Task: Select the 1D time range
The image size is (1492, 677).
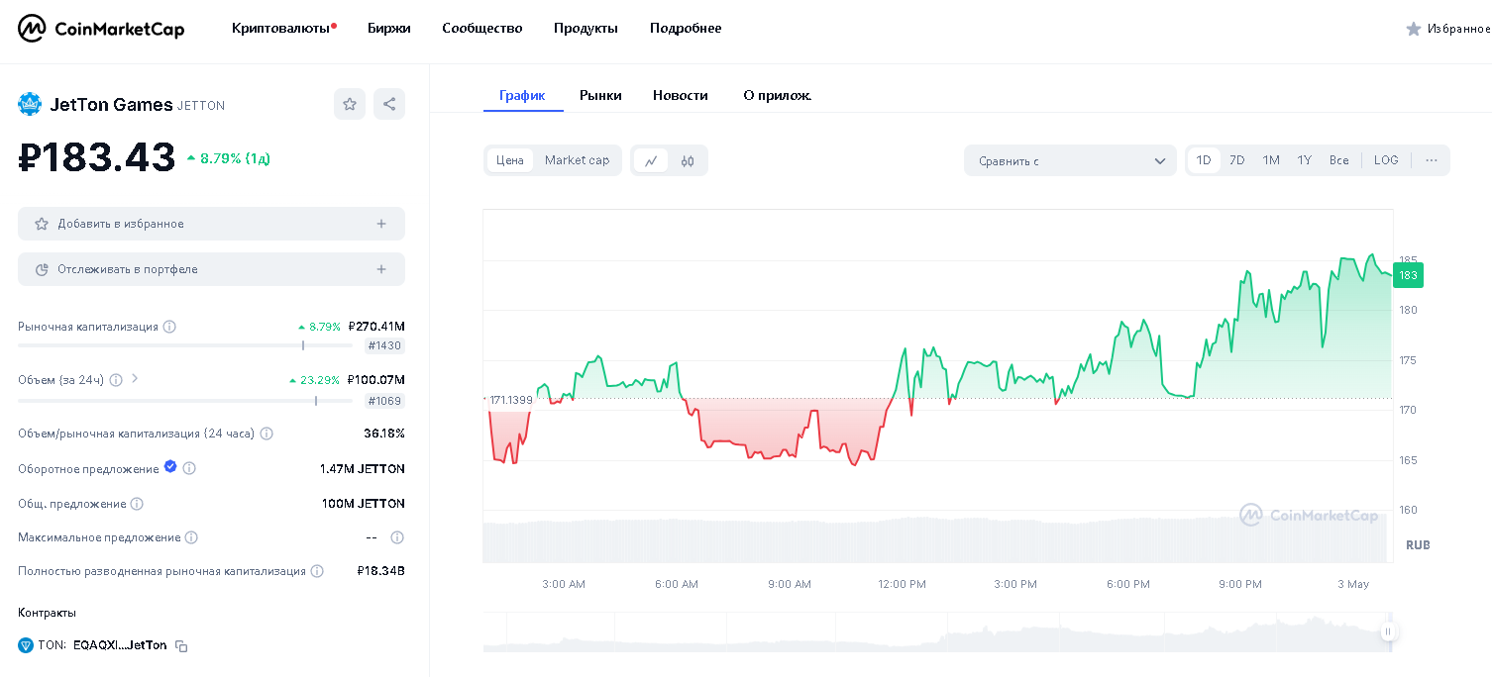Action: [1204, 160]
